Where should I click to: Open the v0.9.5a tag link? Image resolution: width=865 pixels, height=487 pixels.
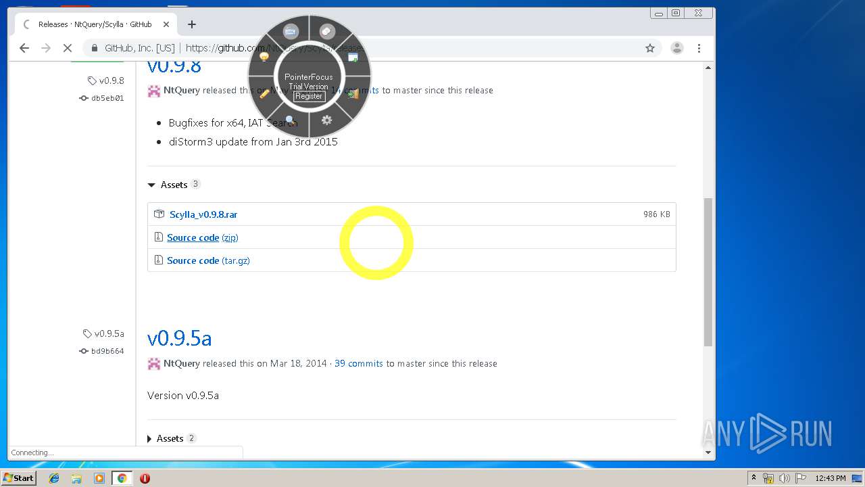coord(103,333)
